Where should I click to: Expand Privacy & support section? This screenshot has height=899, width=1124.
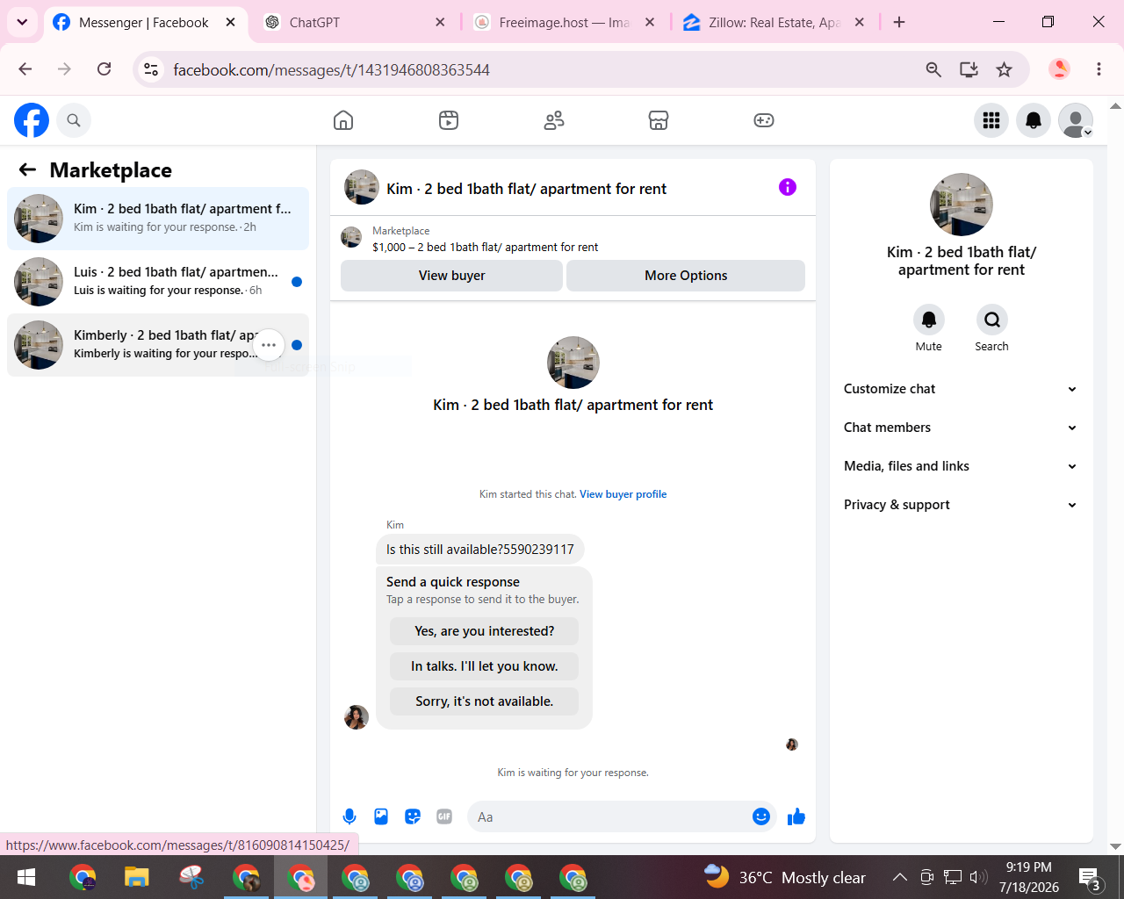click(962, 505)
